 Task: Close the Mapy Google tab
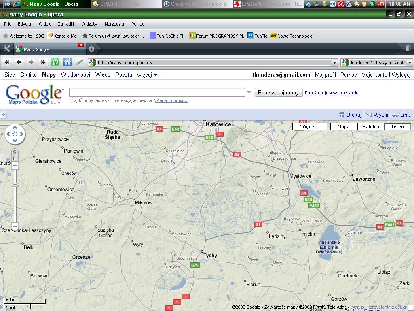point(81,45)
